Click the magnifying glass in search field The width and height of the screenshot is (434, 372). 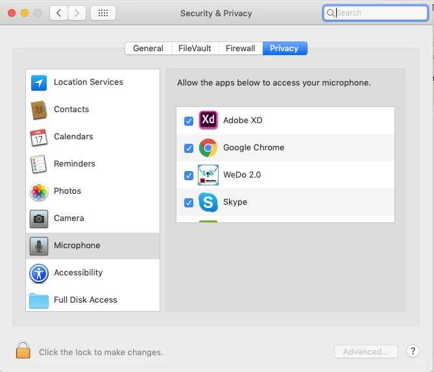[x=330, y=13]
